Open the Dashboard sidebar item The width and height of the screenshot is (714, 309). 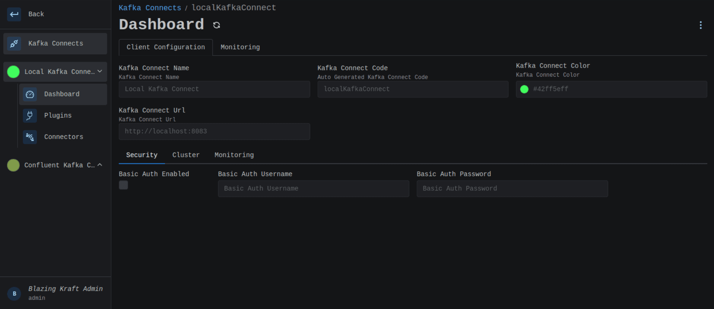click(63, 94)
